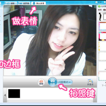Open the 闪图模式 mode dropdown
The width and height of the screenshot is (106, 106).
(x=65, y=82)
